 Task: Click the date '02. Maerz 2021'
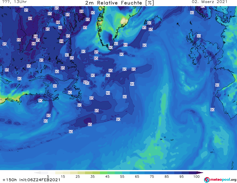(x=210, y=2)
